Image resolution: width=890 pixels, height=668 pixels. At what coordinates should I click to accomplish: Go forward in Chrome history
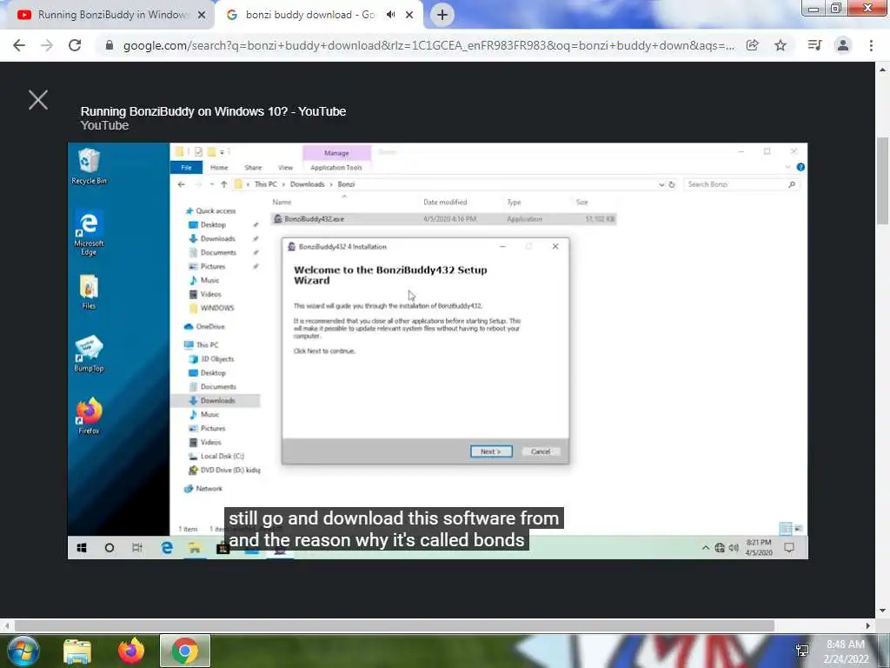[x=47, y=45]
